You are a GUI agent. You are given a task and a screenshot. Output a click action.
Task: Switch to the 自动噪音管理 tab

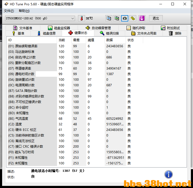(x=98, y=28)
